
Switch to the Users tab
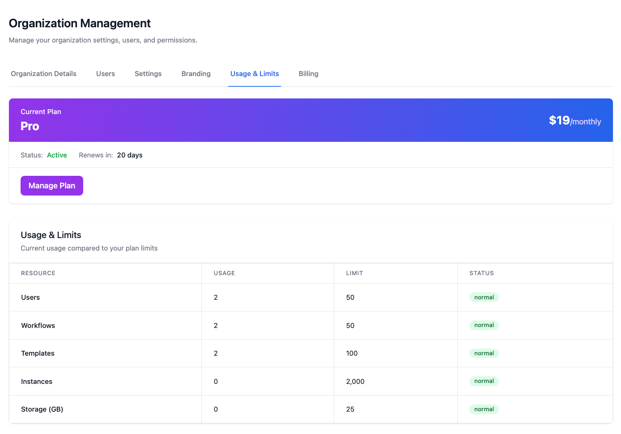106,74
